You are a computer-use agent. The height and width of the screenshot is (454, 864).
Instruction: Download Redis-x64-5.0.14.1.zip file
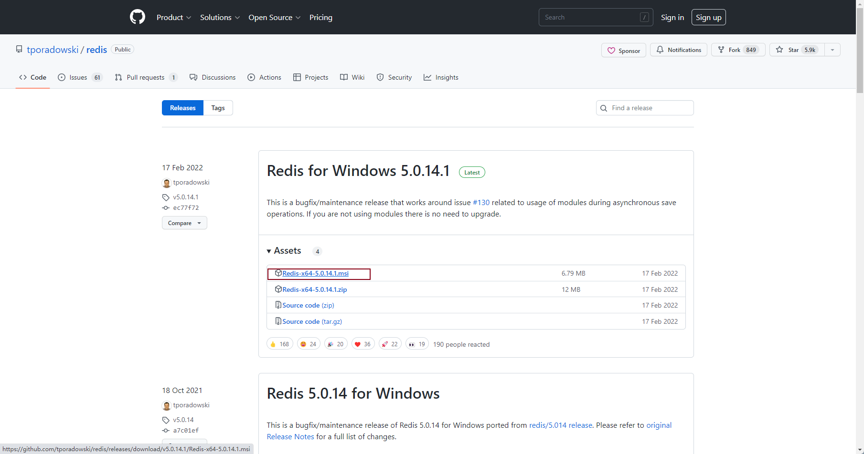[x=314, y=289]
